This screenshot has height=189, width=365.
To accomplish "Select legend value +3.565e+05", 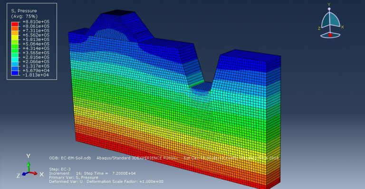I will [x=36, y=53].
